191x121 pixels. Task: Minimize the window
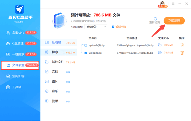[x=180, y=4]
